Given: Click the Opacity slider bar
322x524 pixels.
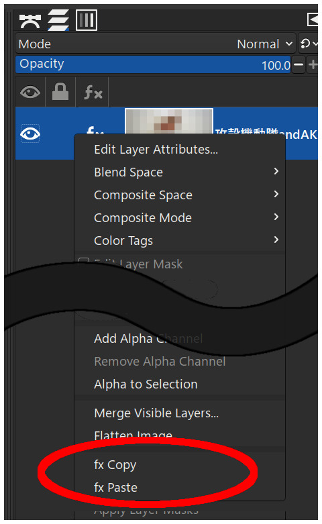Looking at the screenshot, I should pyautogui.click(x=153, y=64).
